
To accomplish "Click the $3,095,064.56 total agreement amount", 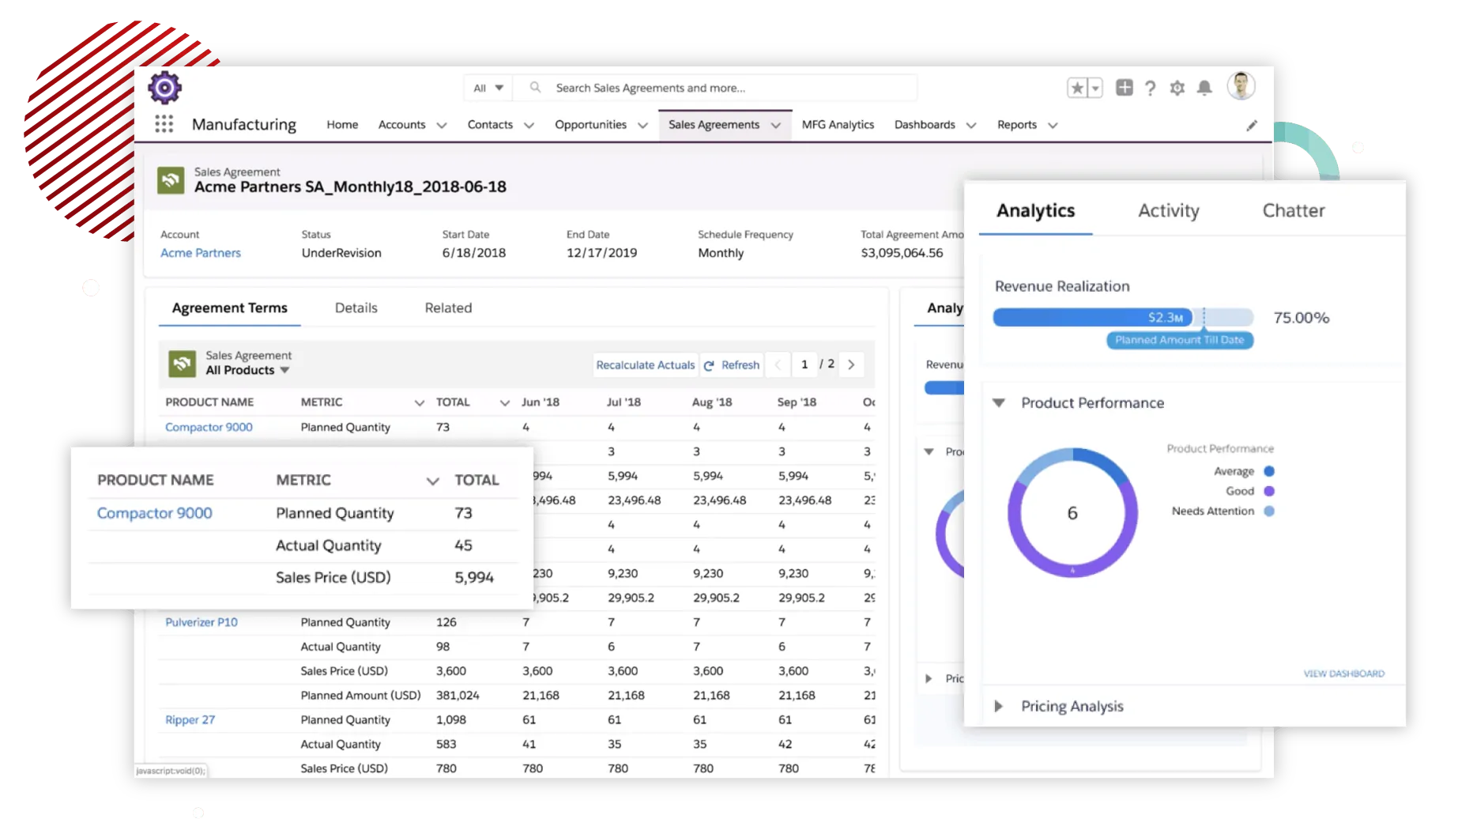I will pos(902,253).
